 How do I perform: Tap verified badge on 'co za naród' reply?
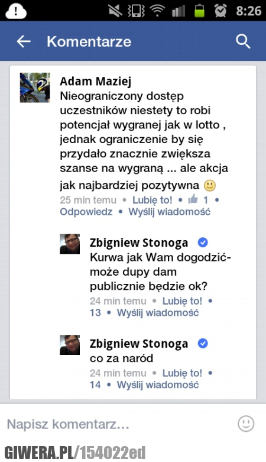tap(203, 344)
